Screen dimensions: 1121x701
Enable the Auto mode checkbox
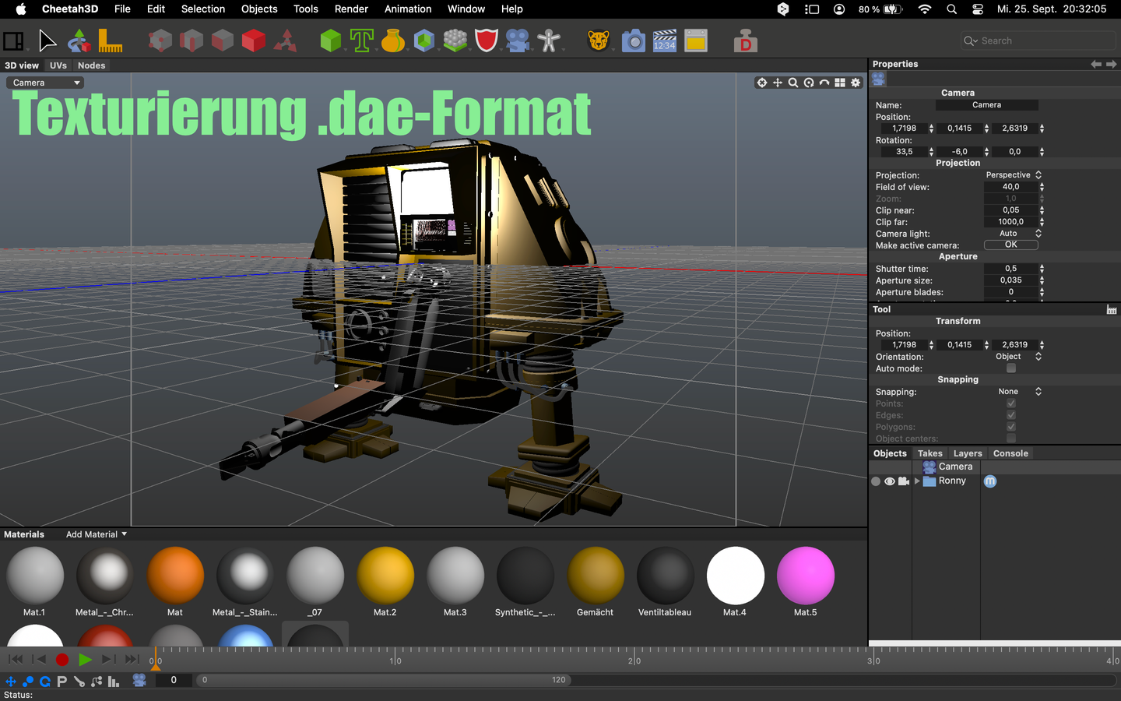[1011, 368]
